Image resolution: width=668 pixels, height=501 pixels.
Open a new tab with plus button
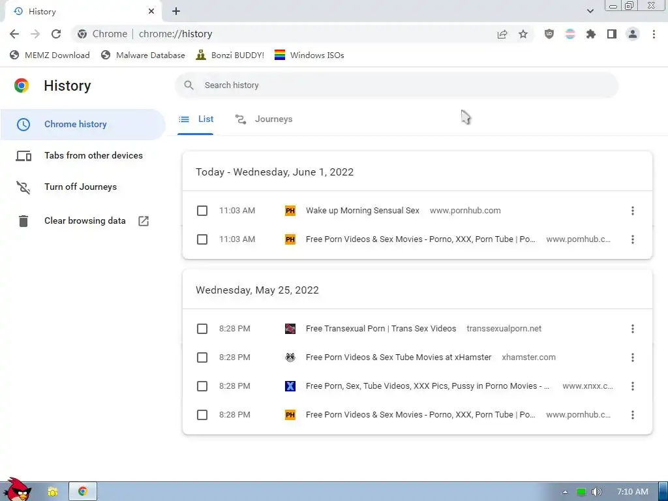coord(176,12)
